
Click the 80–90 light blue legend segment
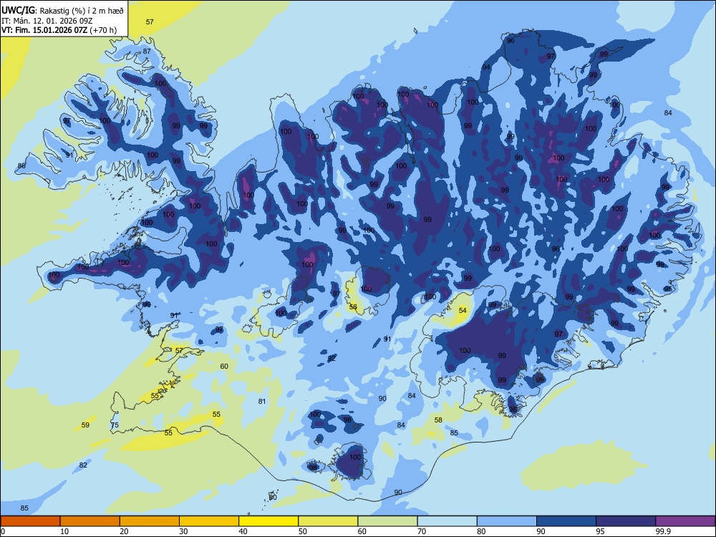click(x=506, y=521)
